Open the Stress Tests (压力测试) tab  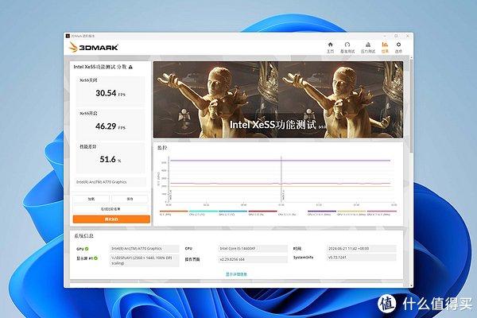(x=368, y=47)
